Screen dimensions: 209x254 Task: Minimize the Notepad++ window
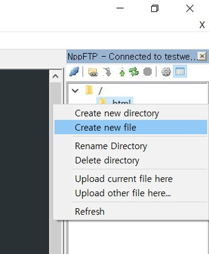(120, 8)
